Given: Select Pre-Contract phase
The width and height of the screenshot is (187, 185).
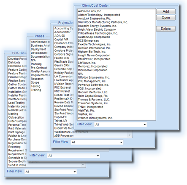Looking at the screenshot, I should pos(39,68).
